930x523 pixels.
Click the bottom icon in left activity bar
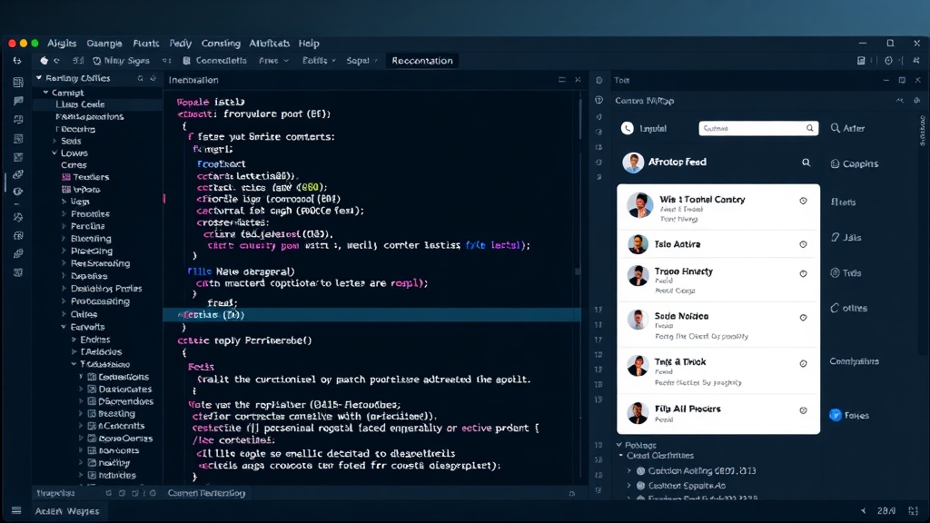18,272
